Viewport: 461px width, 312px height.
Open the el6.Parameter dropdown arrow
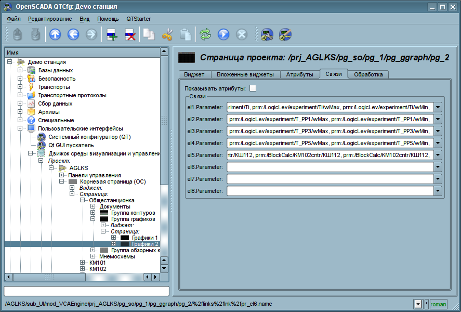(x=438, y=167)
